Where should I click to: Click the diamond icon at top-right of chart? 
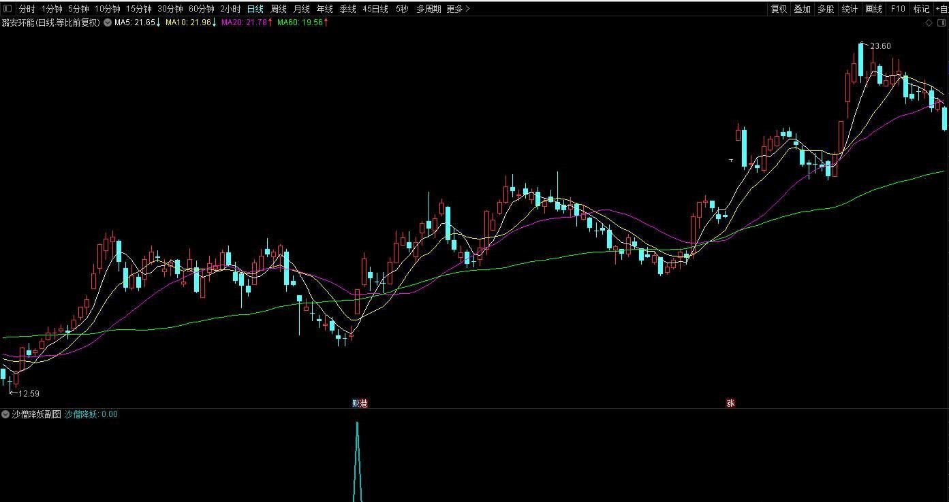928,22
